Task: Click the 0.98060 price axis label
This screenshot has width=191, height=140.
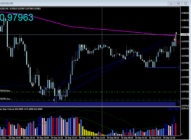Action: [x=185, y=27]
